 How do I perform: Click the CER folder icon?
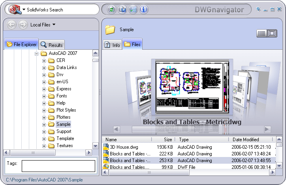coord(51,60)
